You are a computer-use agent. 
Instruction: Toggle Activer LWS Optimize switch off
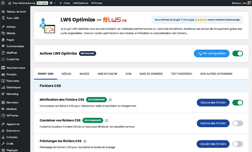pos(238,53)
